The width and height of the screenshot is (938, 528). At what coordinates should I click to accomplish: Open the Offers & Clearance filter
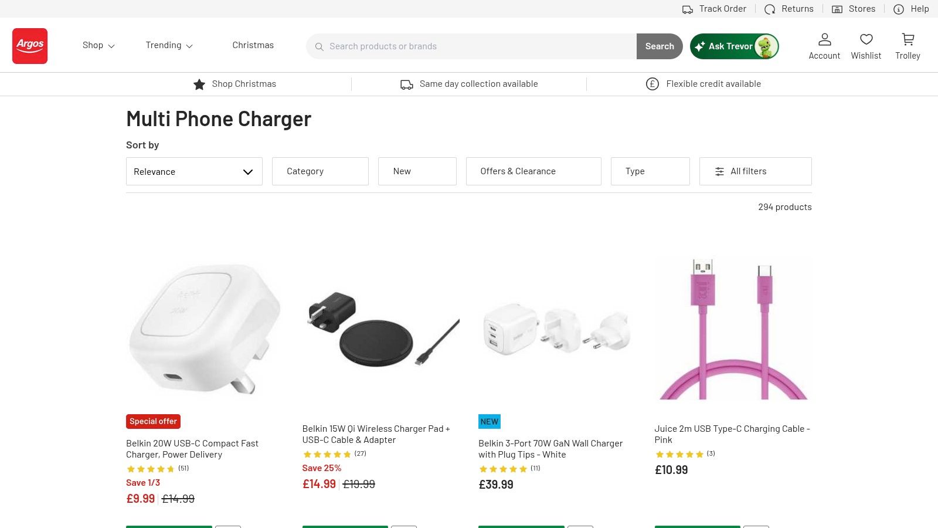pyautogui.click(x=533, y=171)
